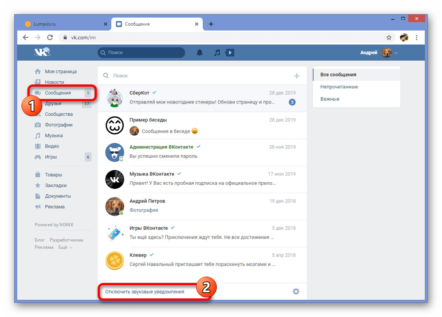
Task: Click Игры counter badge 6
Action: [88, 157]
